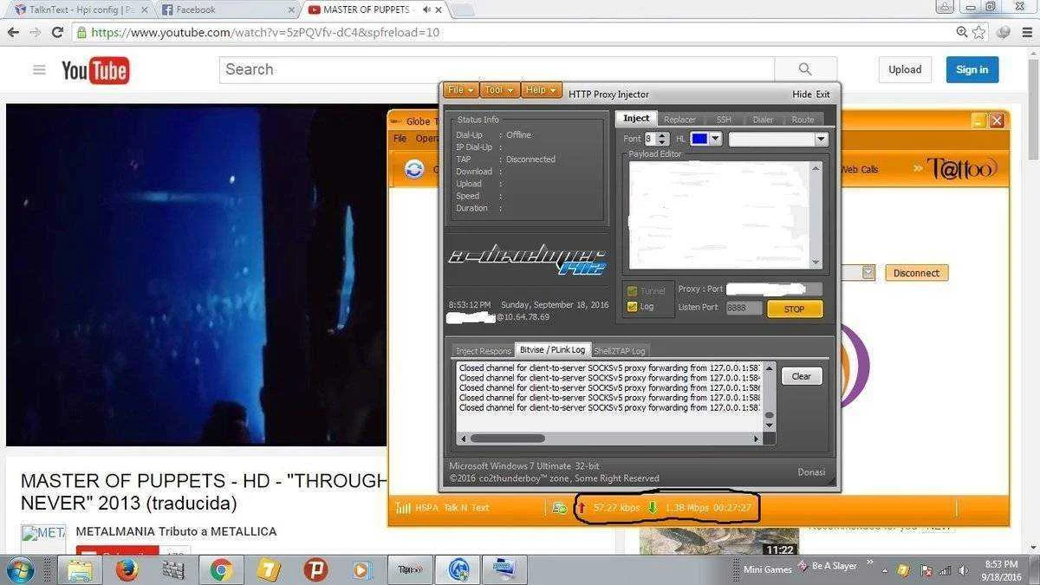The width and height of the screenshot is (1040, 585).
Task: Click the Chrome address bar URL
Action: click(x=265, y=32)
